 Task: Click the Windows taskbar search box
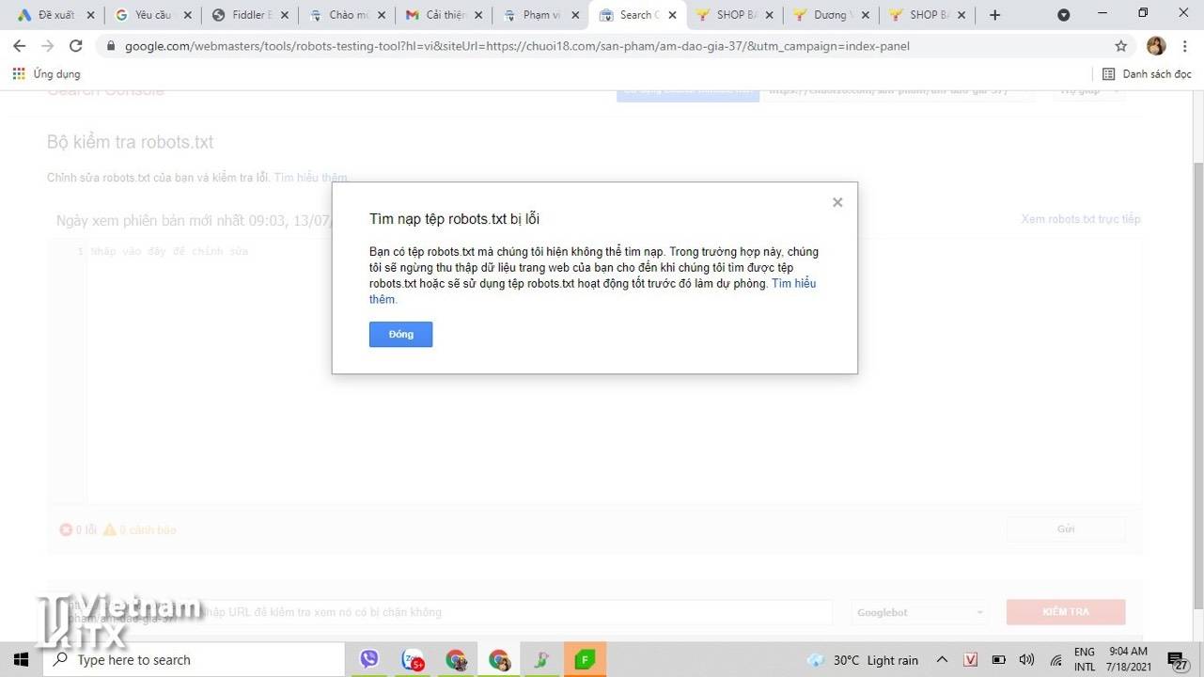[194, 660]
